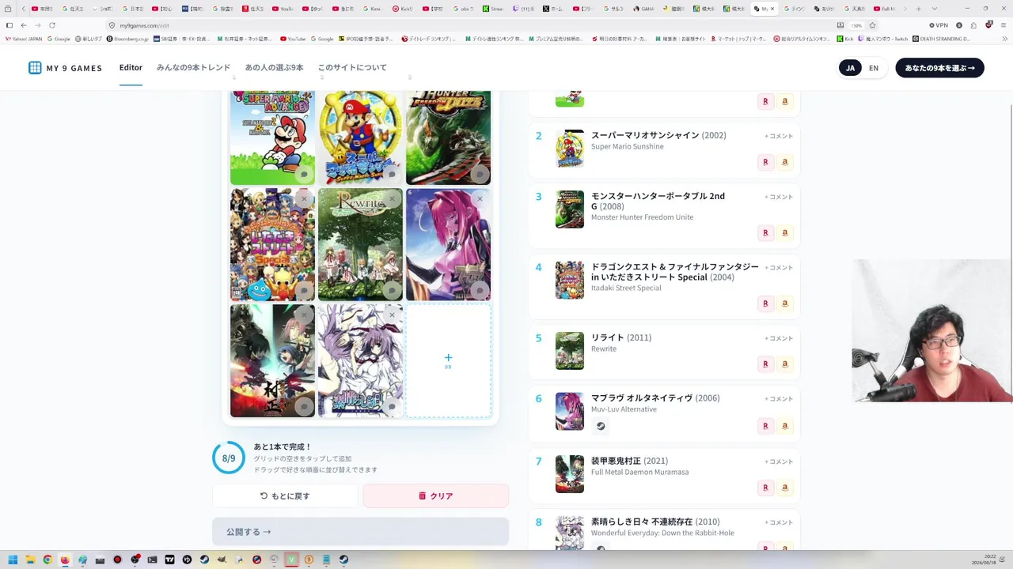Switch language to EN
The width and height of the screenshot is (1013, 569).
[874, 68]
